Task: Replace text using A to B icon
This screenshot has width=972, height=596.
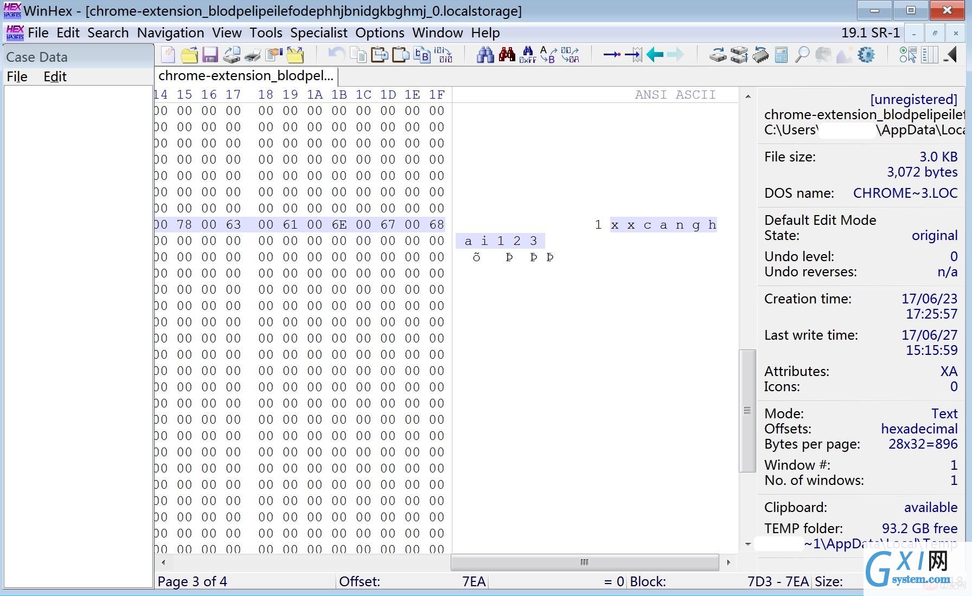Action: (548, 55)
